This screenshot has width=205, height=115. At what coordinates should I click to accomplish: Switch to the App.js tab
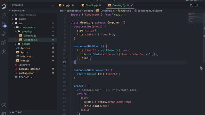pyautogui.click(x=67, y=5)
